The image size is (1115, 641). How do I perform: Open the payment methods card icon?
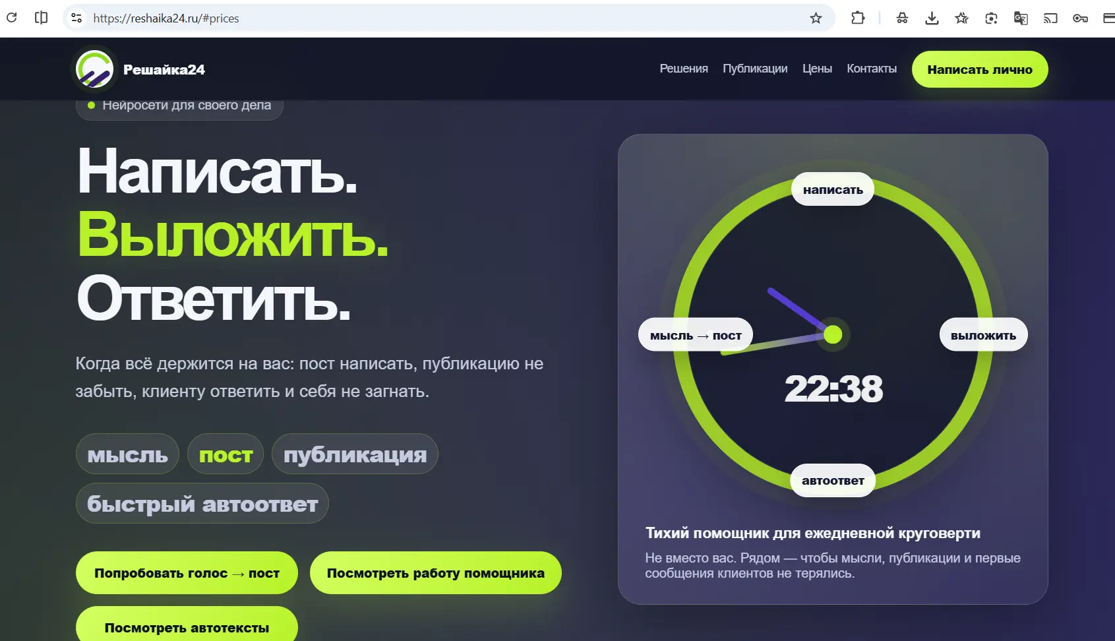point(1109,18)
